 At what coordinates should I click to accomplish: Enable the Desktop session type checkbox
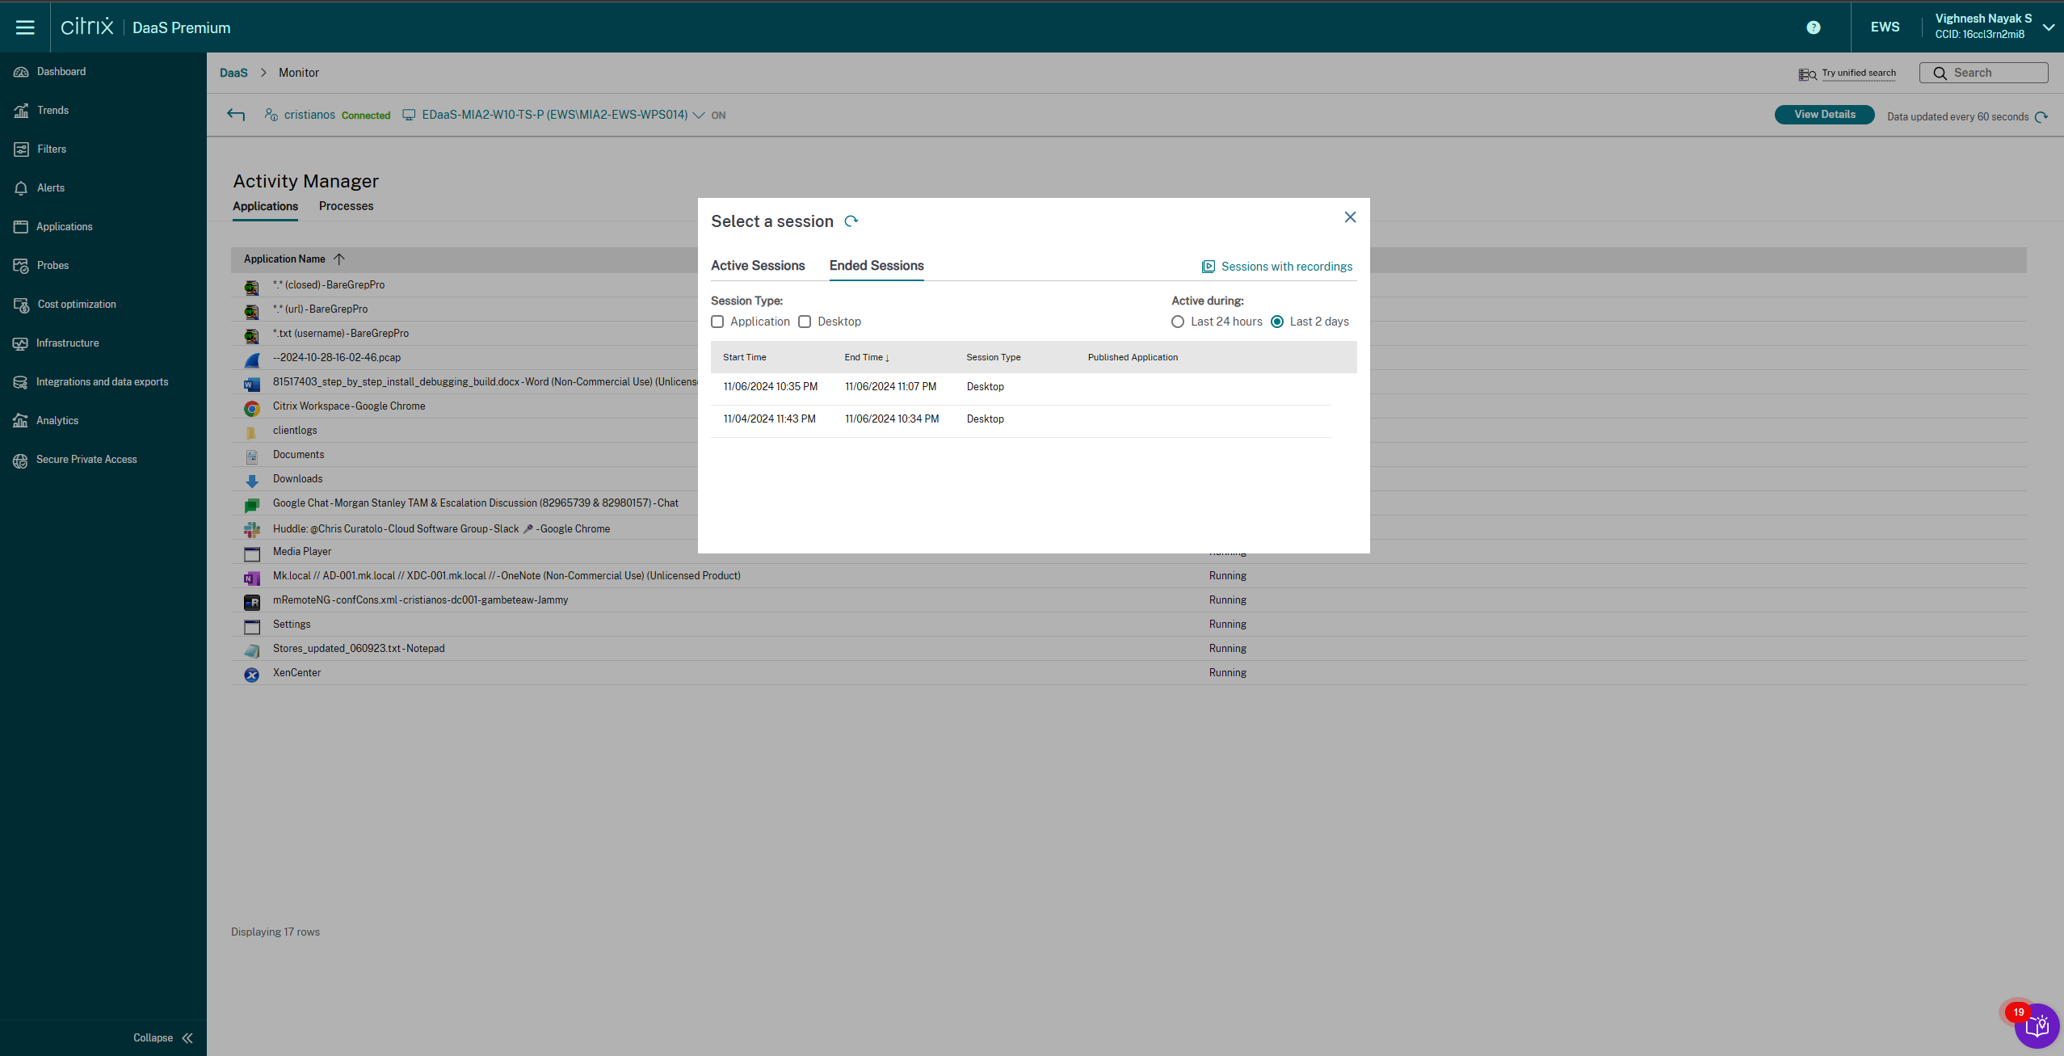[x=805, y=322]
